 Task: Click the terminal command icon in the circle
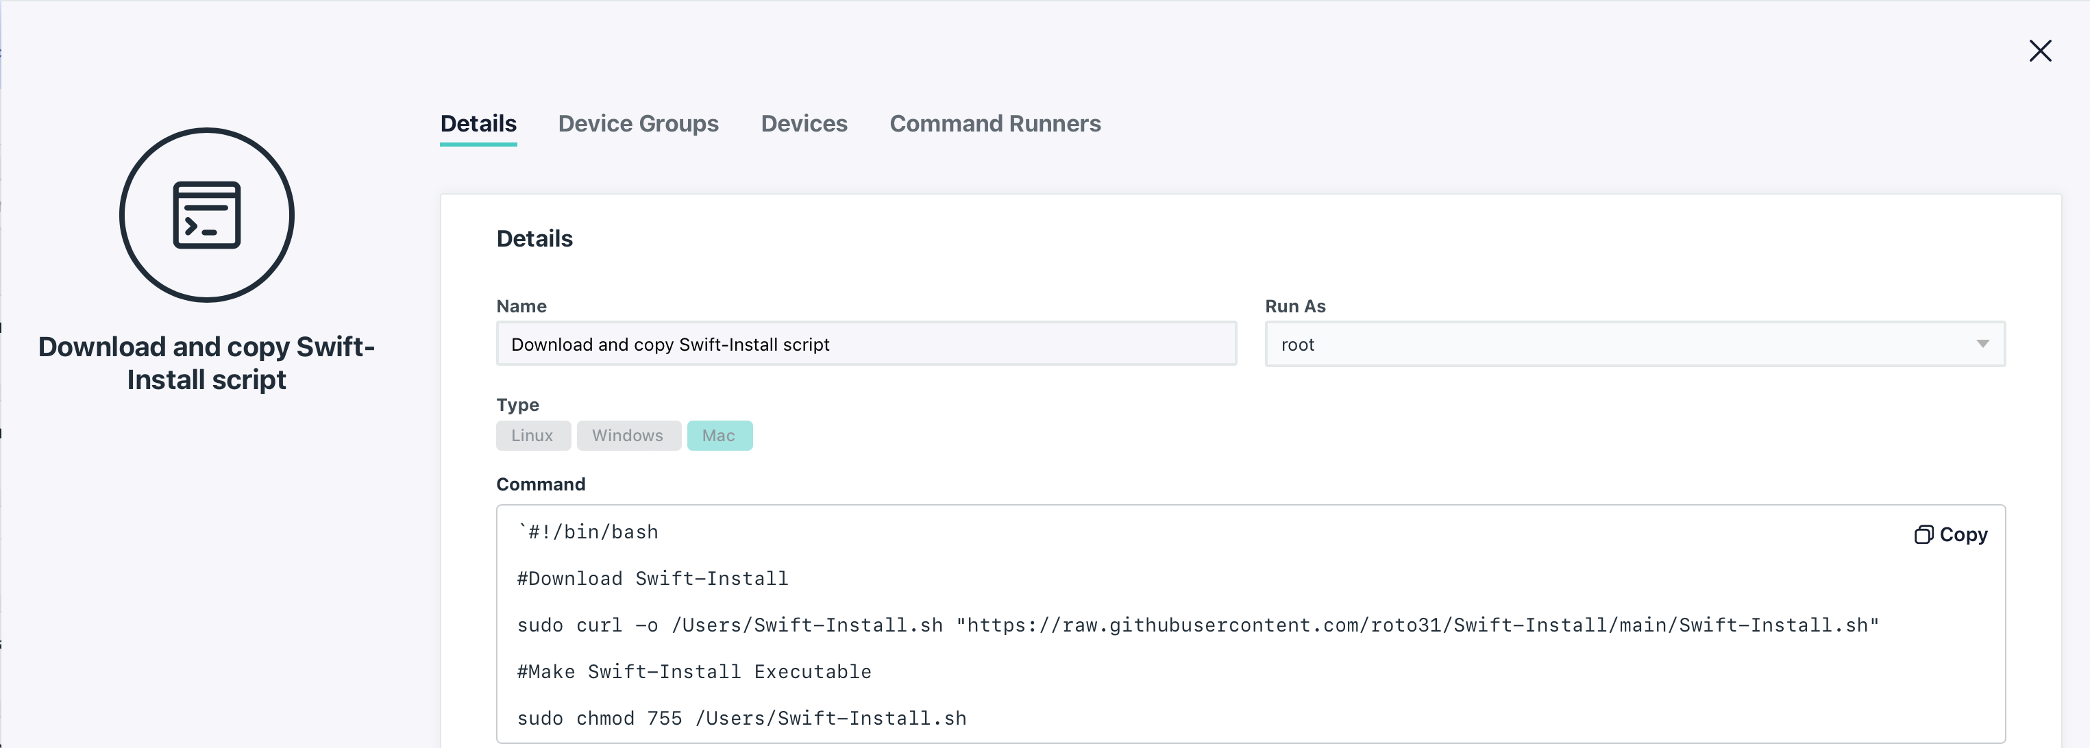point(206,215)
